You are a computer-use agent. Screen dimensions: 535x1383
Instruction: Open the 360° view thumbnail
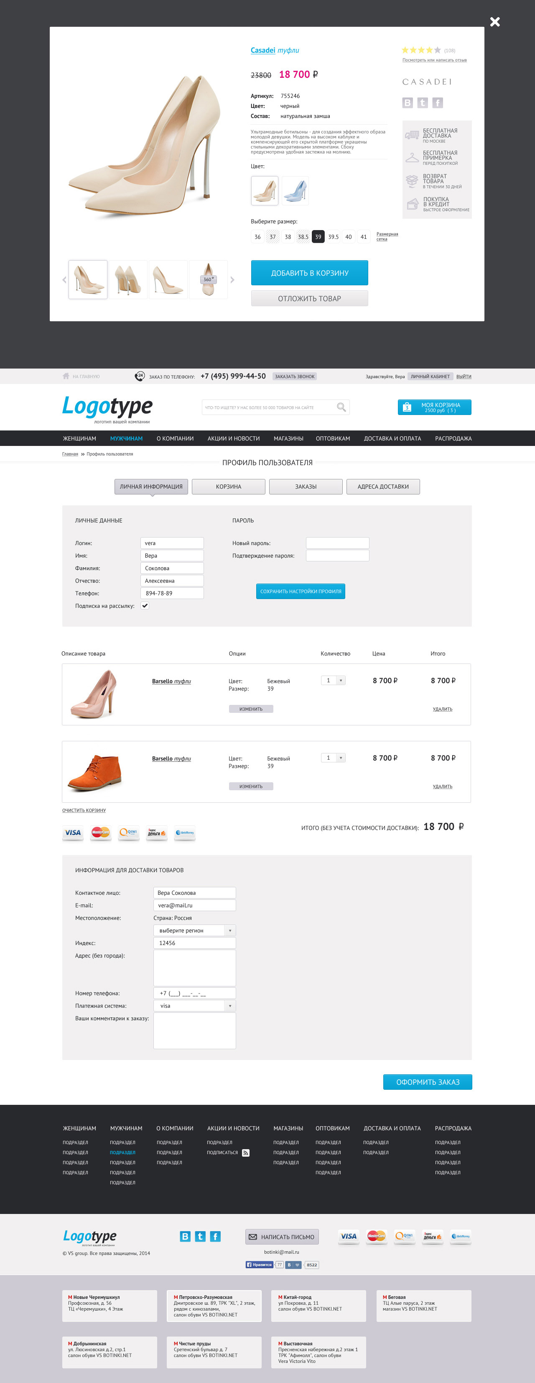pyautogui.click(x=208, y=280)
